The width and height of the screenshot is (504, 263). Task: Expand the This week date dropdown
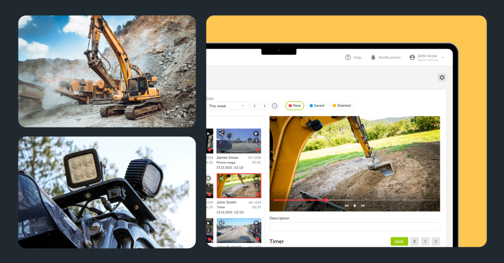point(227,105)
